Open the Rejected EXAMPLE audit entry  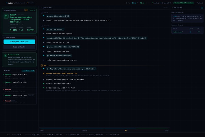coord(19,102)
